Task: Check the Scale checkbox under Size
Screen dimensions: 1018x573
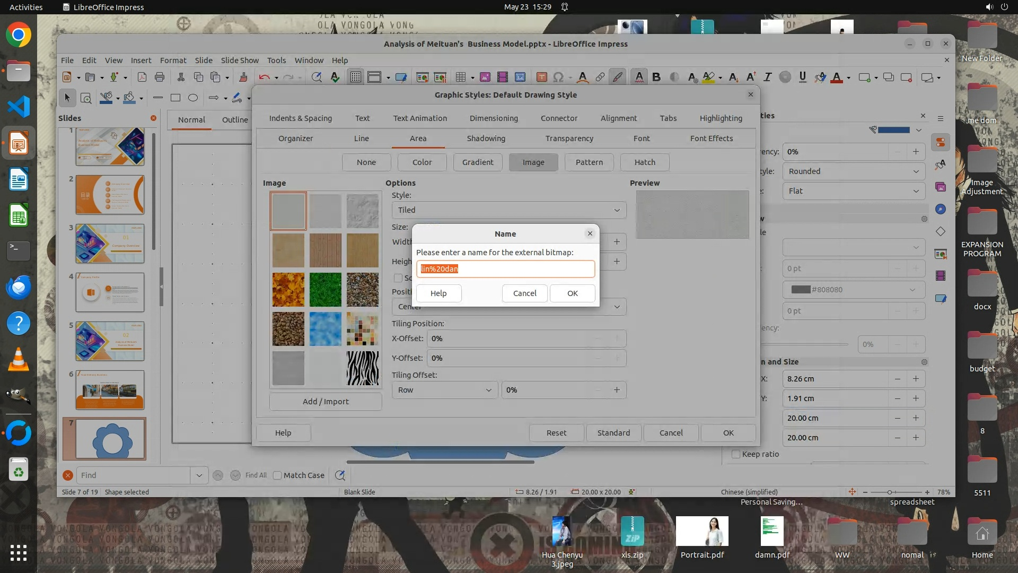Action: coord(398,278)
